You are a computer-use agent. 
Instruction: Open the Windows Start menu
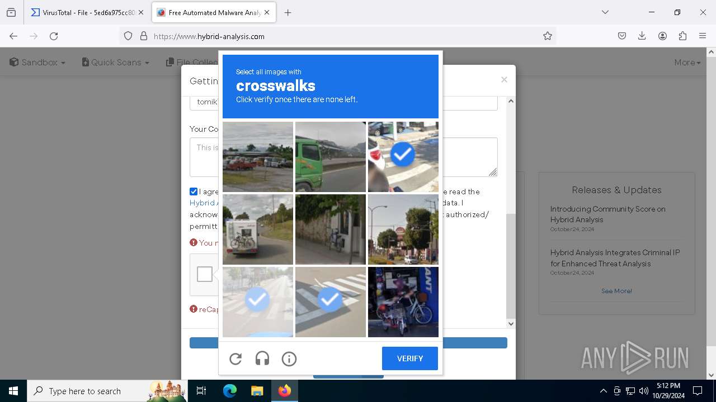pyautogui.click(x=13, y=391)
